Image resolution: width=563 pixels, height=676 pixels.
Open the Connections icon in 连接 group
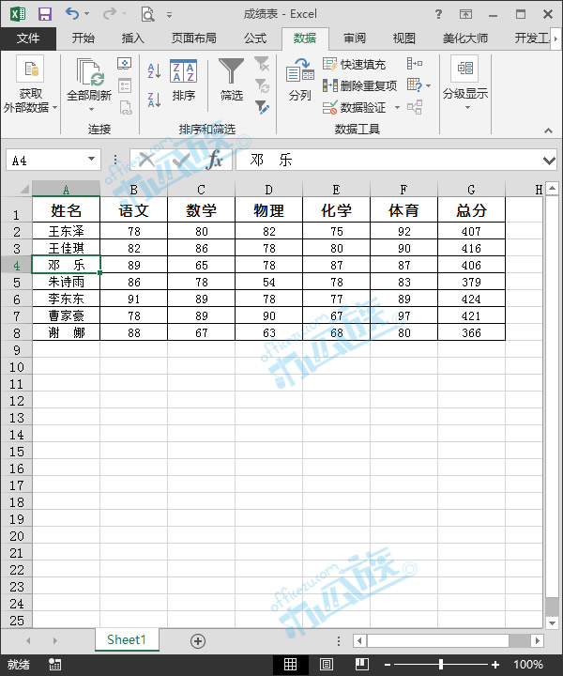click(125, 64)
